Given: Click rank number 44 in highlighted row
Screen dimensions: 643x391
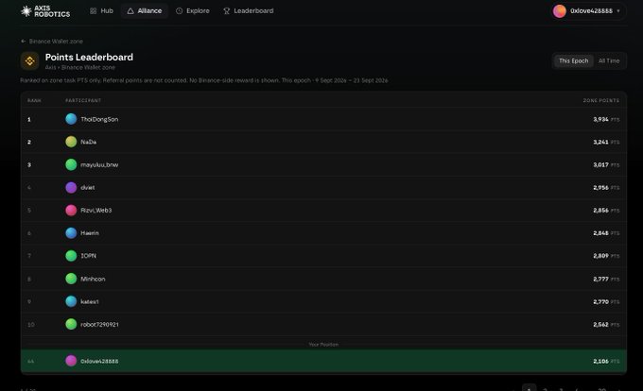Looking at the screenshot, I should click(31, 361).
